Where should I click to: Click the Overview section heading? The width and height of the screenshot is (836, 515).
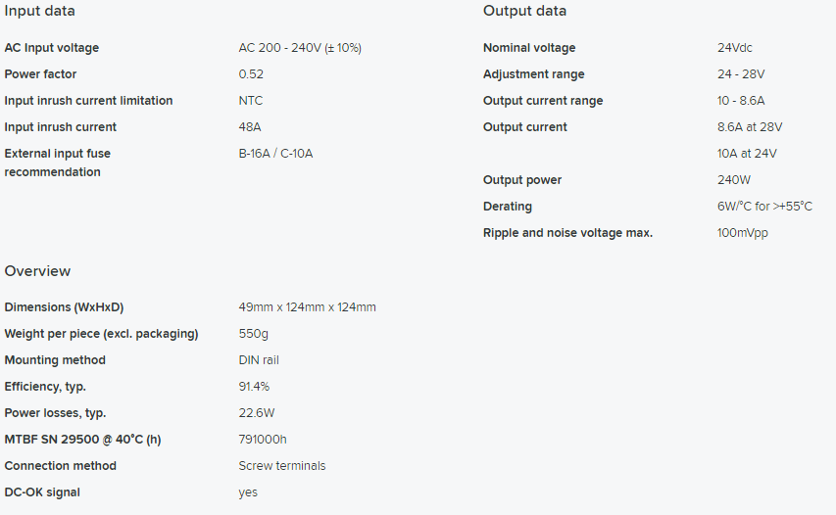coord(37,271)
